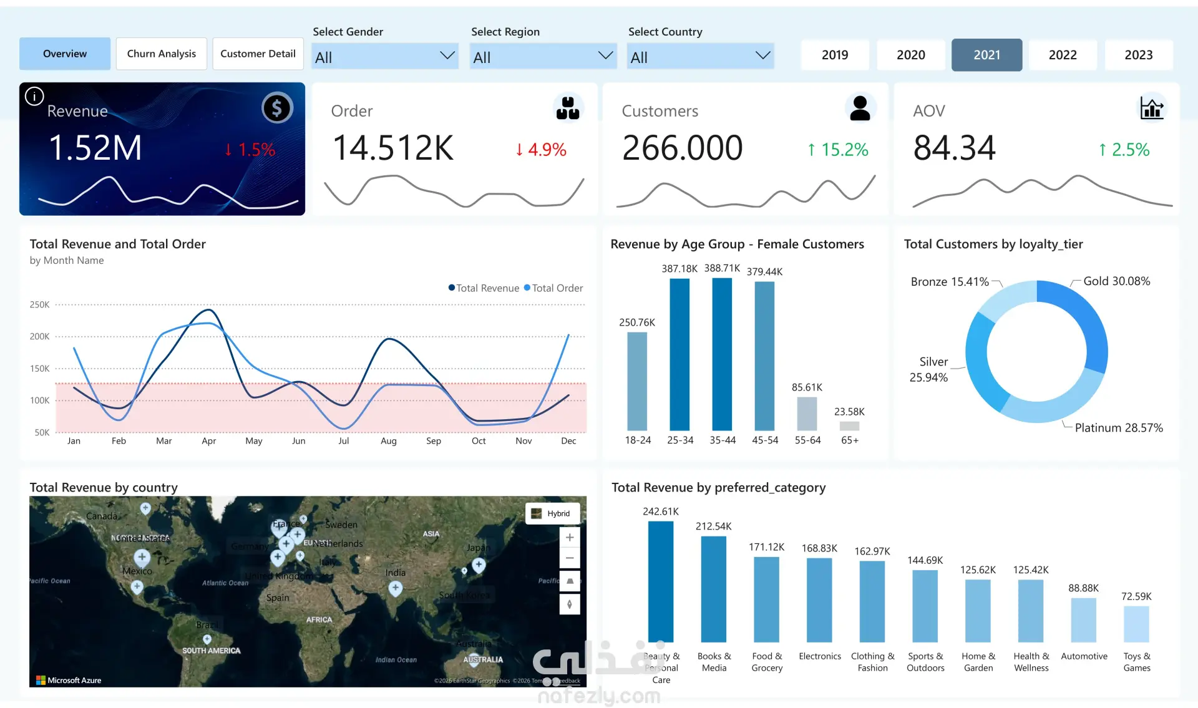
Task: Click the boxes icon on Order card
Action: (568, 108)
